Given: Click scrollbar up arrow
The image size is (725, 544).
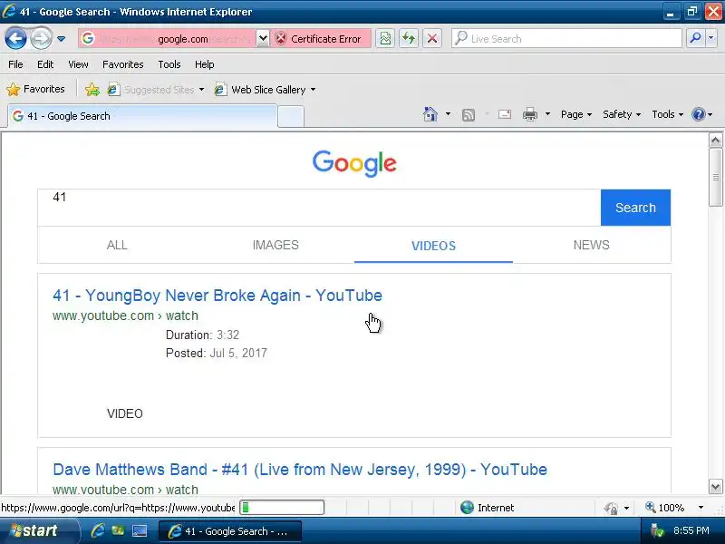Looking at the screenshot, I should (x=715, y=140).
